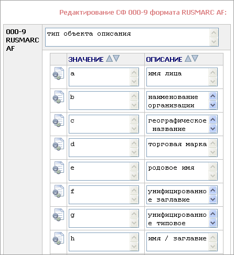
Task: Click heading 'Редактирование СФ 000-9 формата RUSMARC AF'
Action: pos(143,13)
